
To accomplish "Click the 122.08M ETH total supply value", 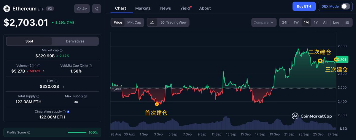I will pos(28,102).
